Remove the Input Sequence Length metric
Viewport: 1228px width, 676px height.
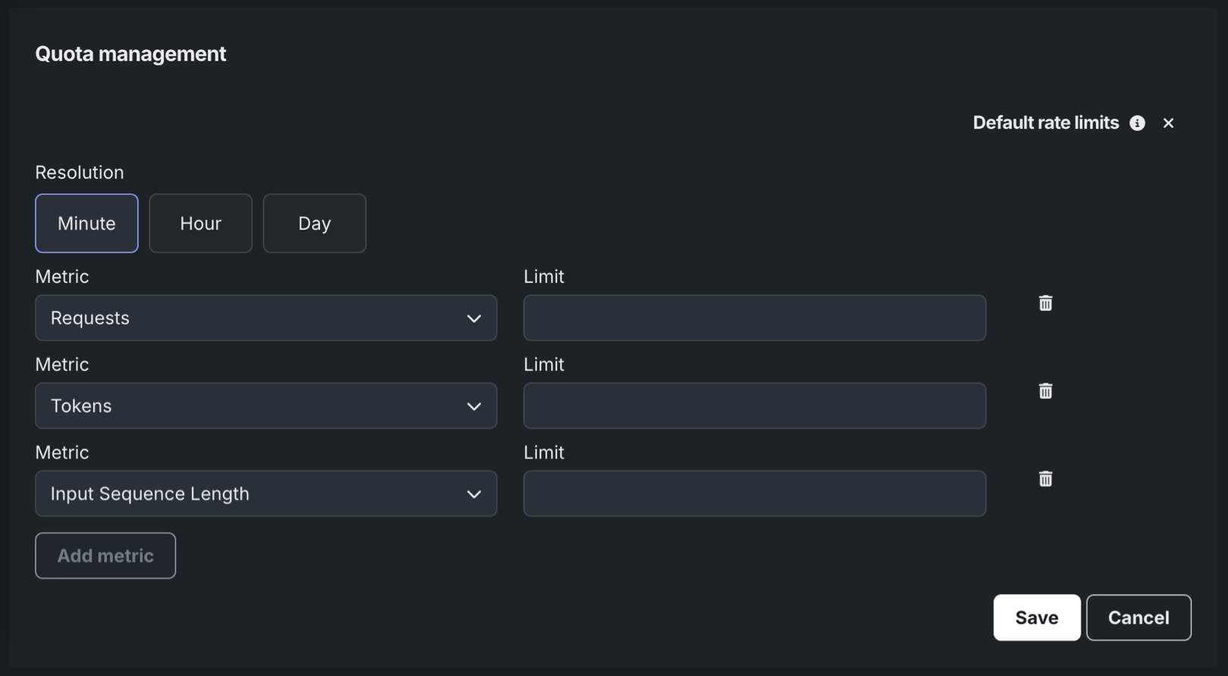point(1045,479)
